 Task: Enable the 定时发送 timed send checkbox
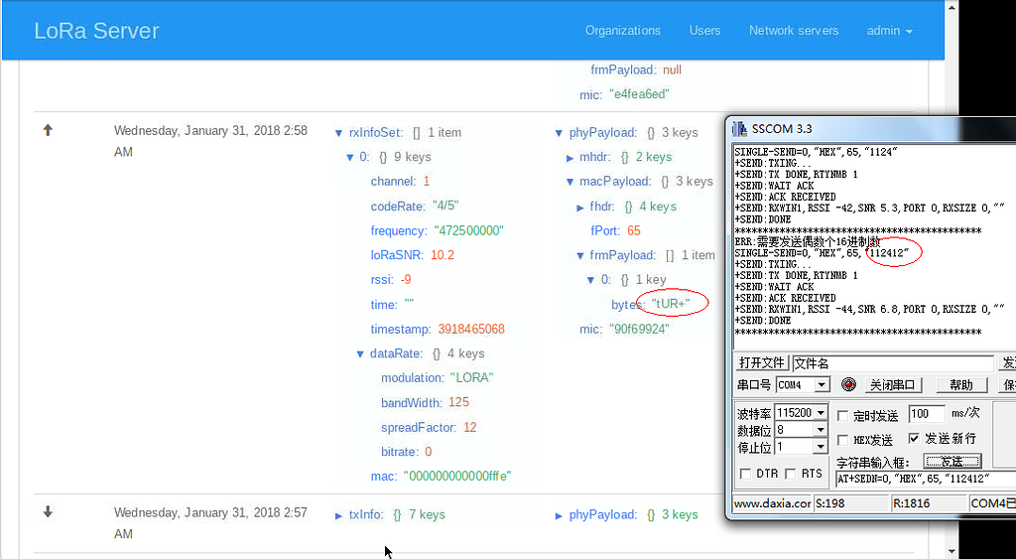(843, 416)
